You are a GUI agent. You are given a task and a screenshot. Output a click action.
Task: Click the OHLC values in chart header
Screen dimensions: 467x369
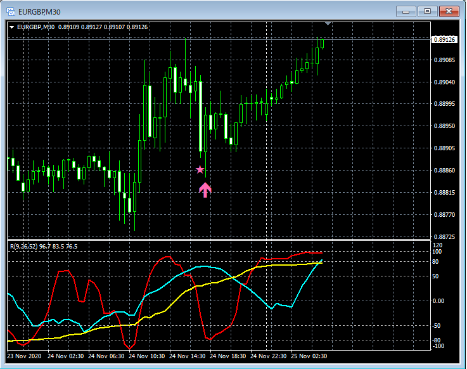point(103,27)
